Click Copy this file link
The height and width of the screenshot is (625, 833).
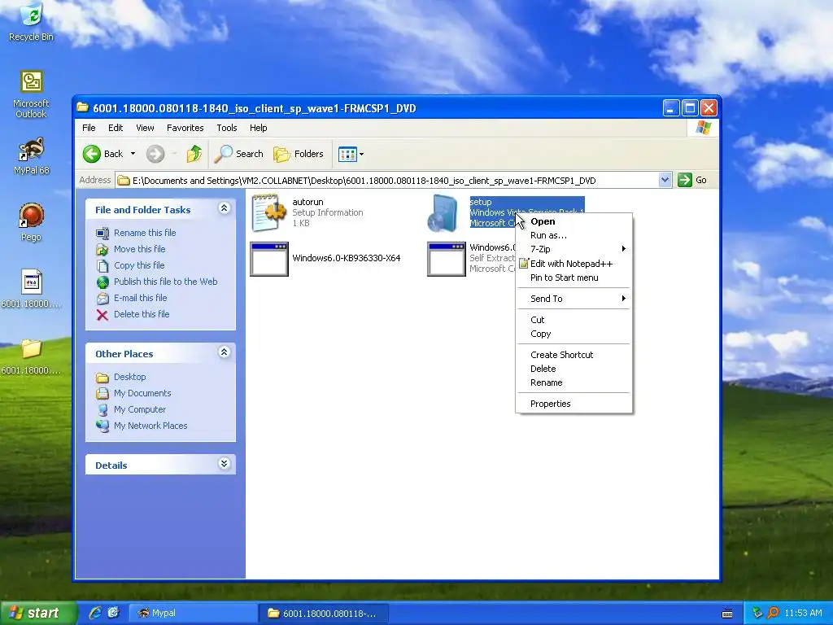[x=139, y=265]
